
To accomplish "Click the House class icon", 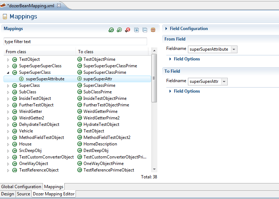I will [14, 144].
